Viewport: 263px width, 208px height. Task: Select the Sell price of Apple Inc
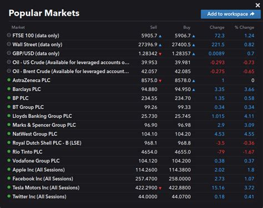click(146, 170)
